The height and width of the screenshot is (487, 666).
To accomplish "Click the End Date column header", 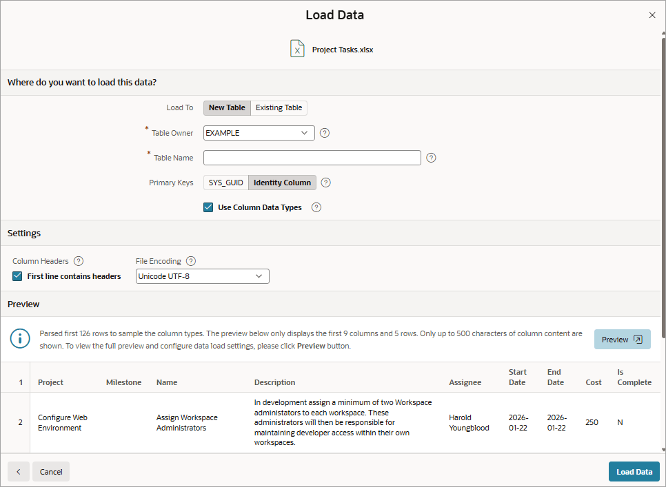I will pos(556,377).
